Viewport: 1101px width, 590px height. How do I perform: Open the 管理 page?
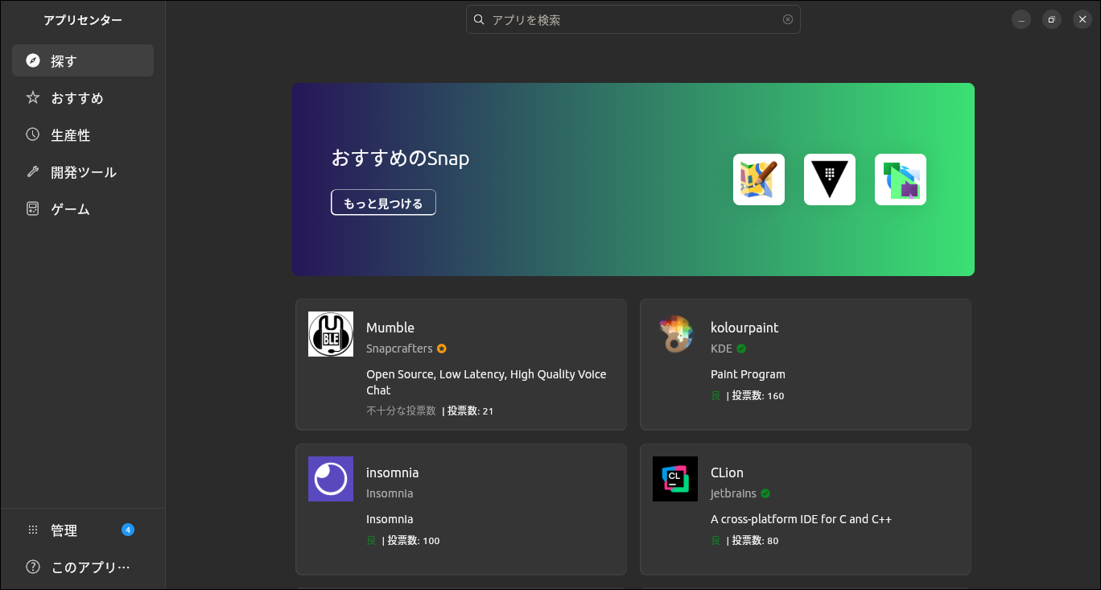[83, 530]
